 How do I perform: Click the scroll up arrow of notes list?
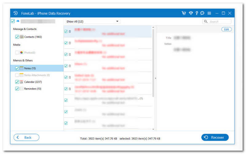coord(153,28)
